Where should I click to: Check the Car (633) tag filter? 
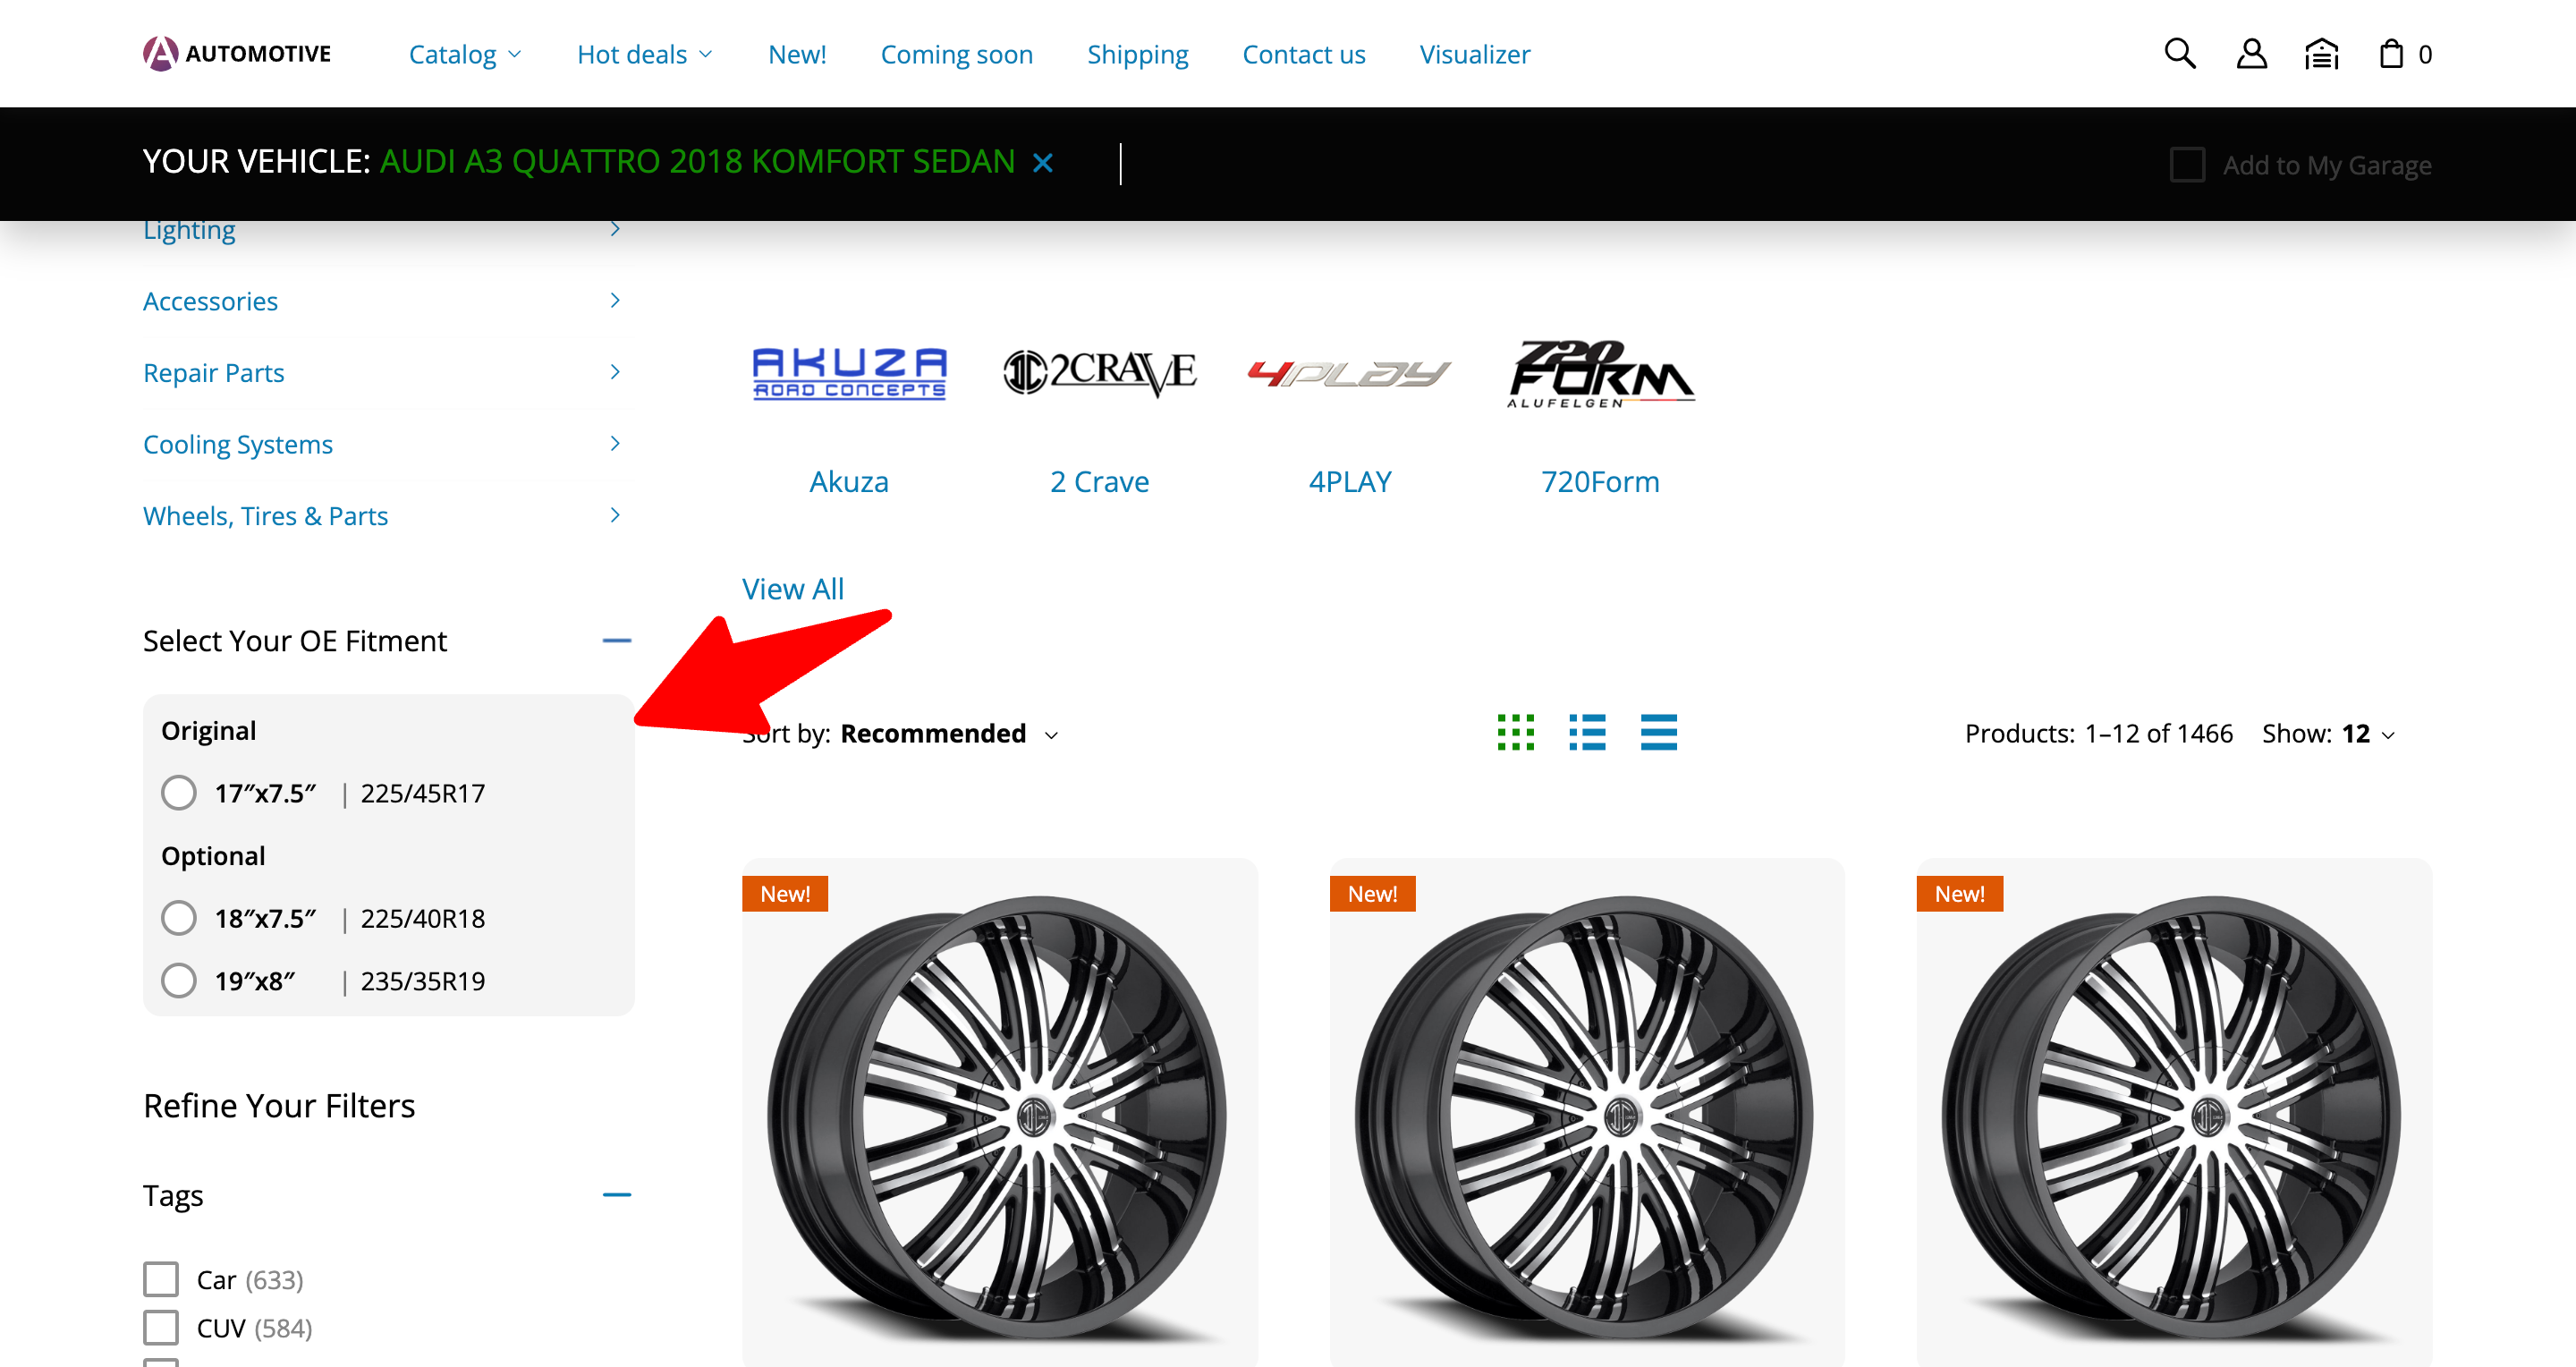click(x=160, y=1278)
